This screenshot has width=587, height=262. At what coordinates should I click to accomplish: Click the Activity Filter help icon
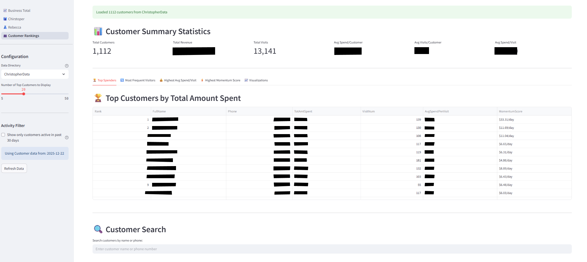pos(67,138)
